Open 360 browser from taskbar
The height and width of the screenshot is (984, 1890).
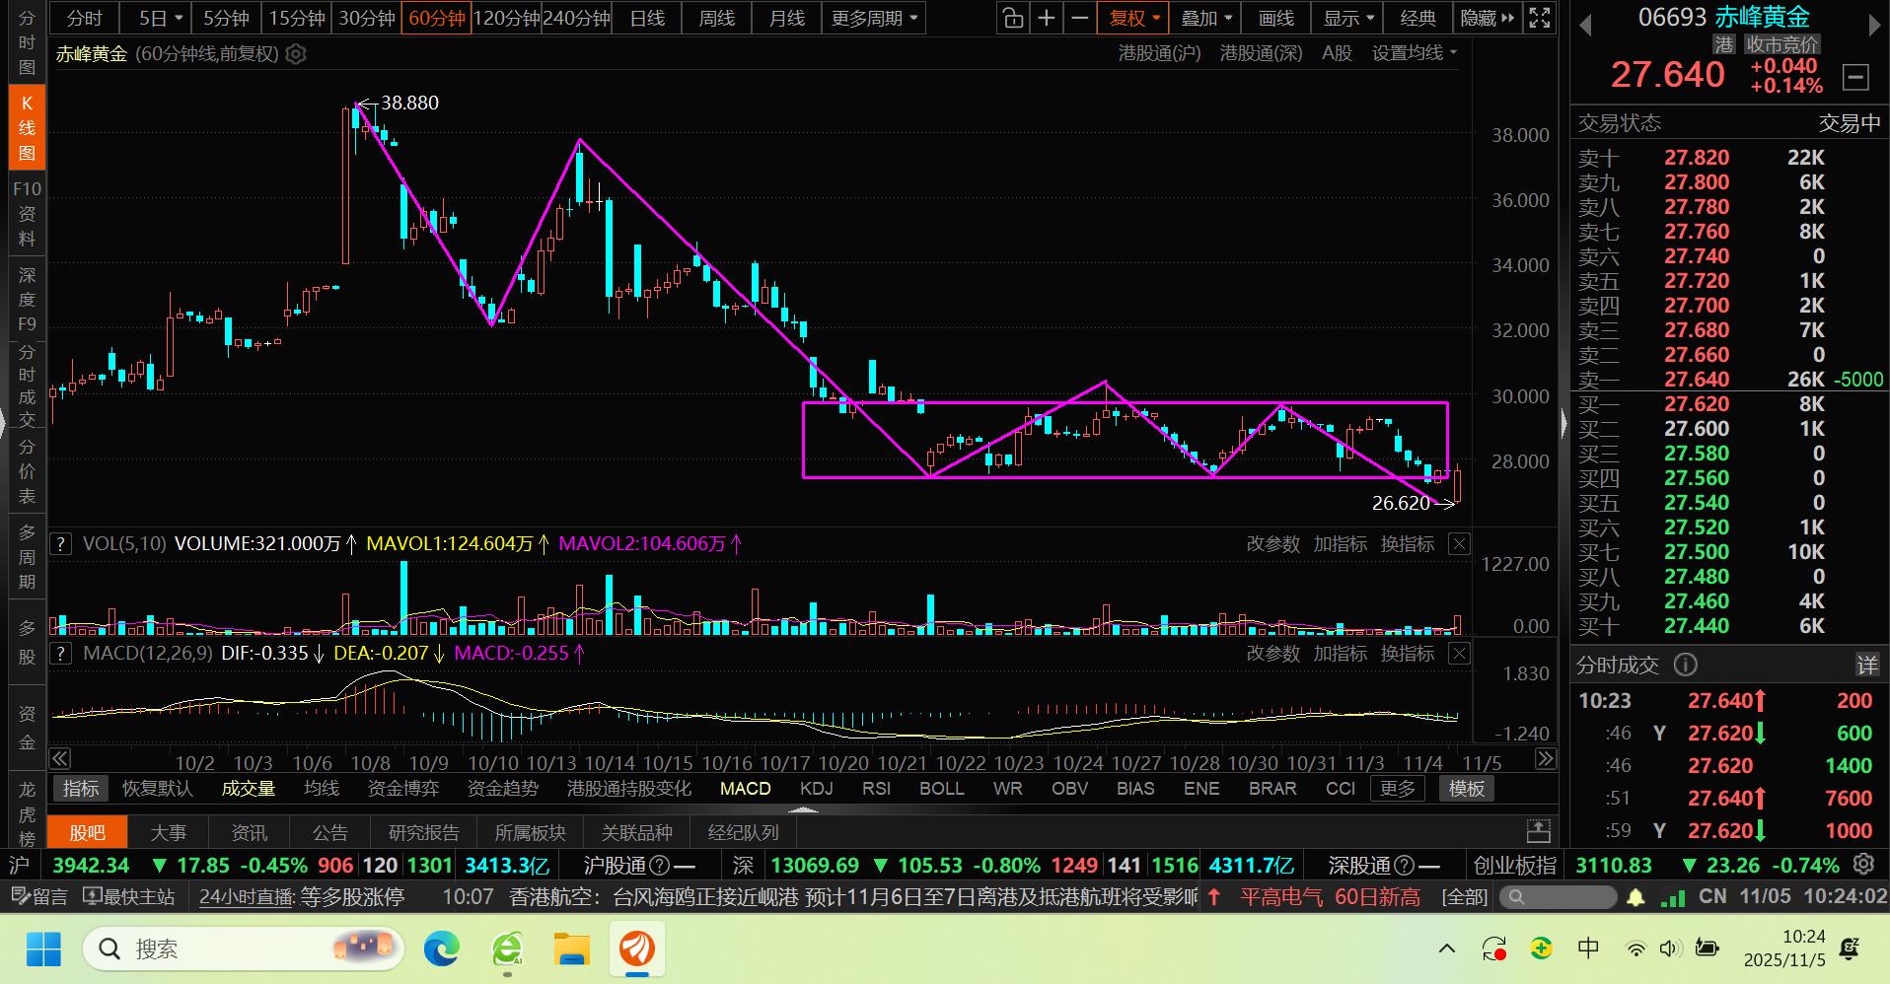tap(507, 949)
